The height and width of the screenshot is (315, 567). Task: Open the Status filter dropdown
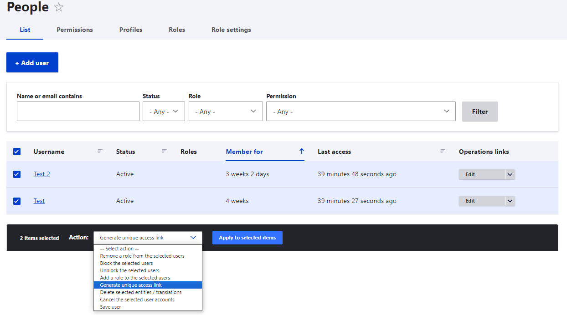coord(164,112)
